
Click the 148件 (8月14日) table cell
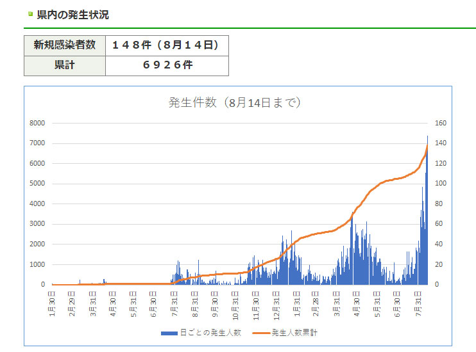tap(166, 45)
